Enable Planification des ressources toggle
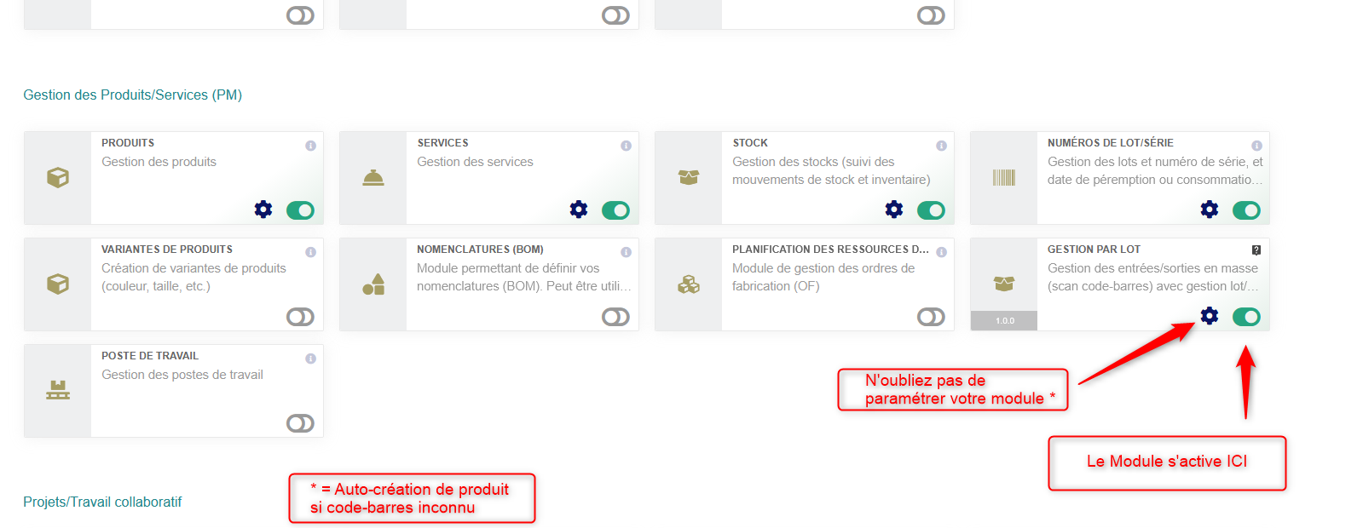The image size is (1363, 528). click(931, 317)
